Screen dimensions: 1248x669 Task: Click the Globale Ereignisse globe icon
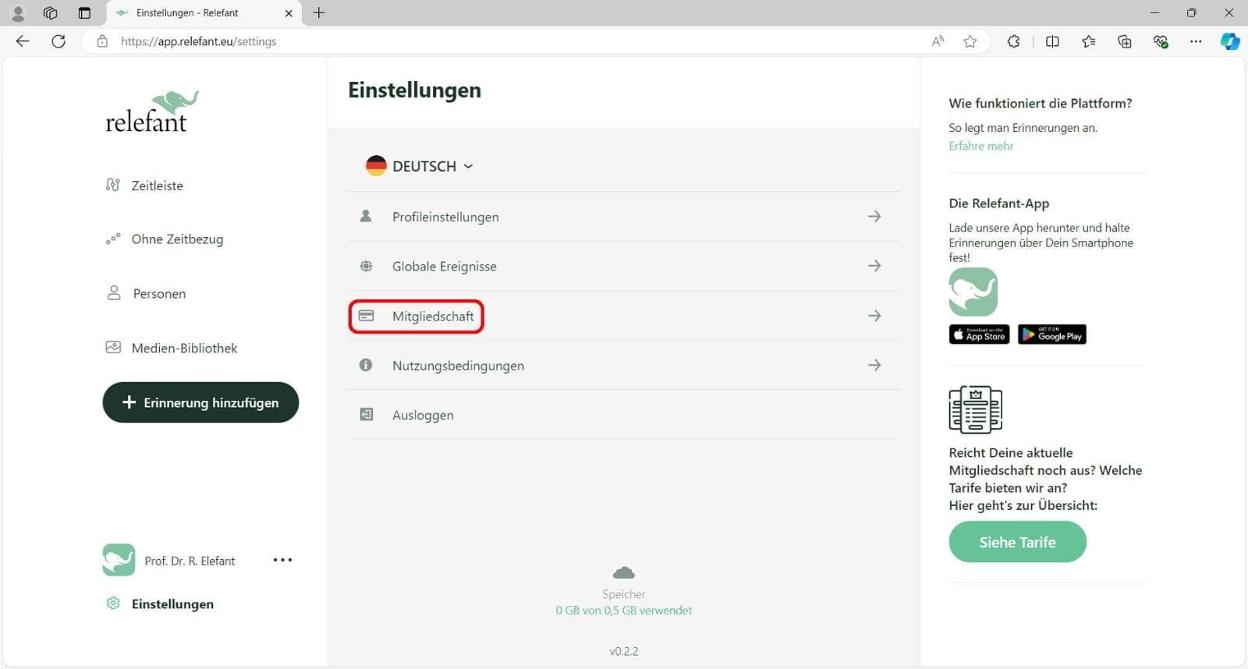(x=366, y=266)
